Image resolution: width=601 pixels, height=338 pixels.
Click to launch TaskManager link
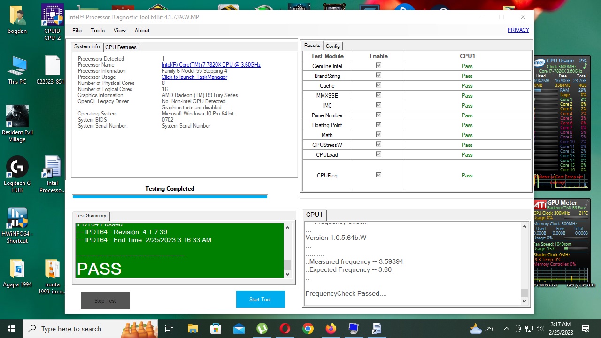194,77
